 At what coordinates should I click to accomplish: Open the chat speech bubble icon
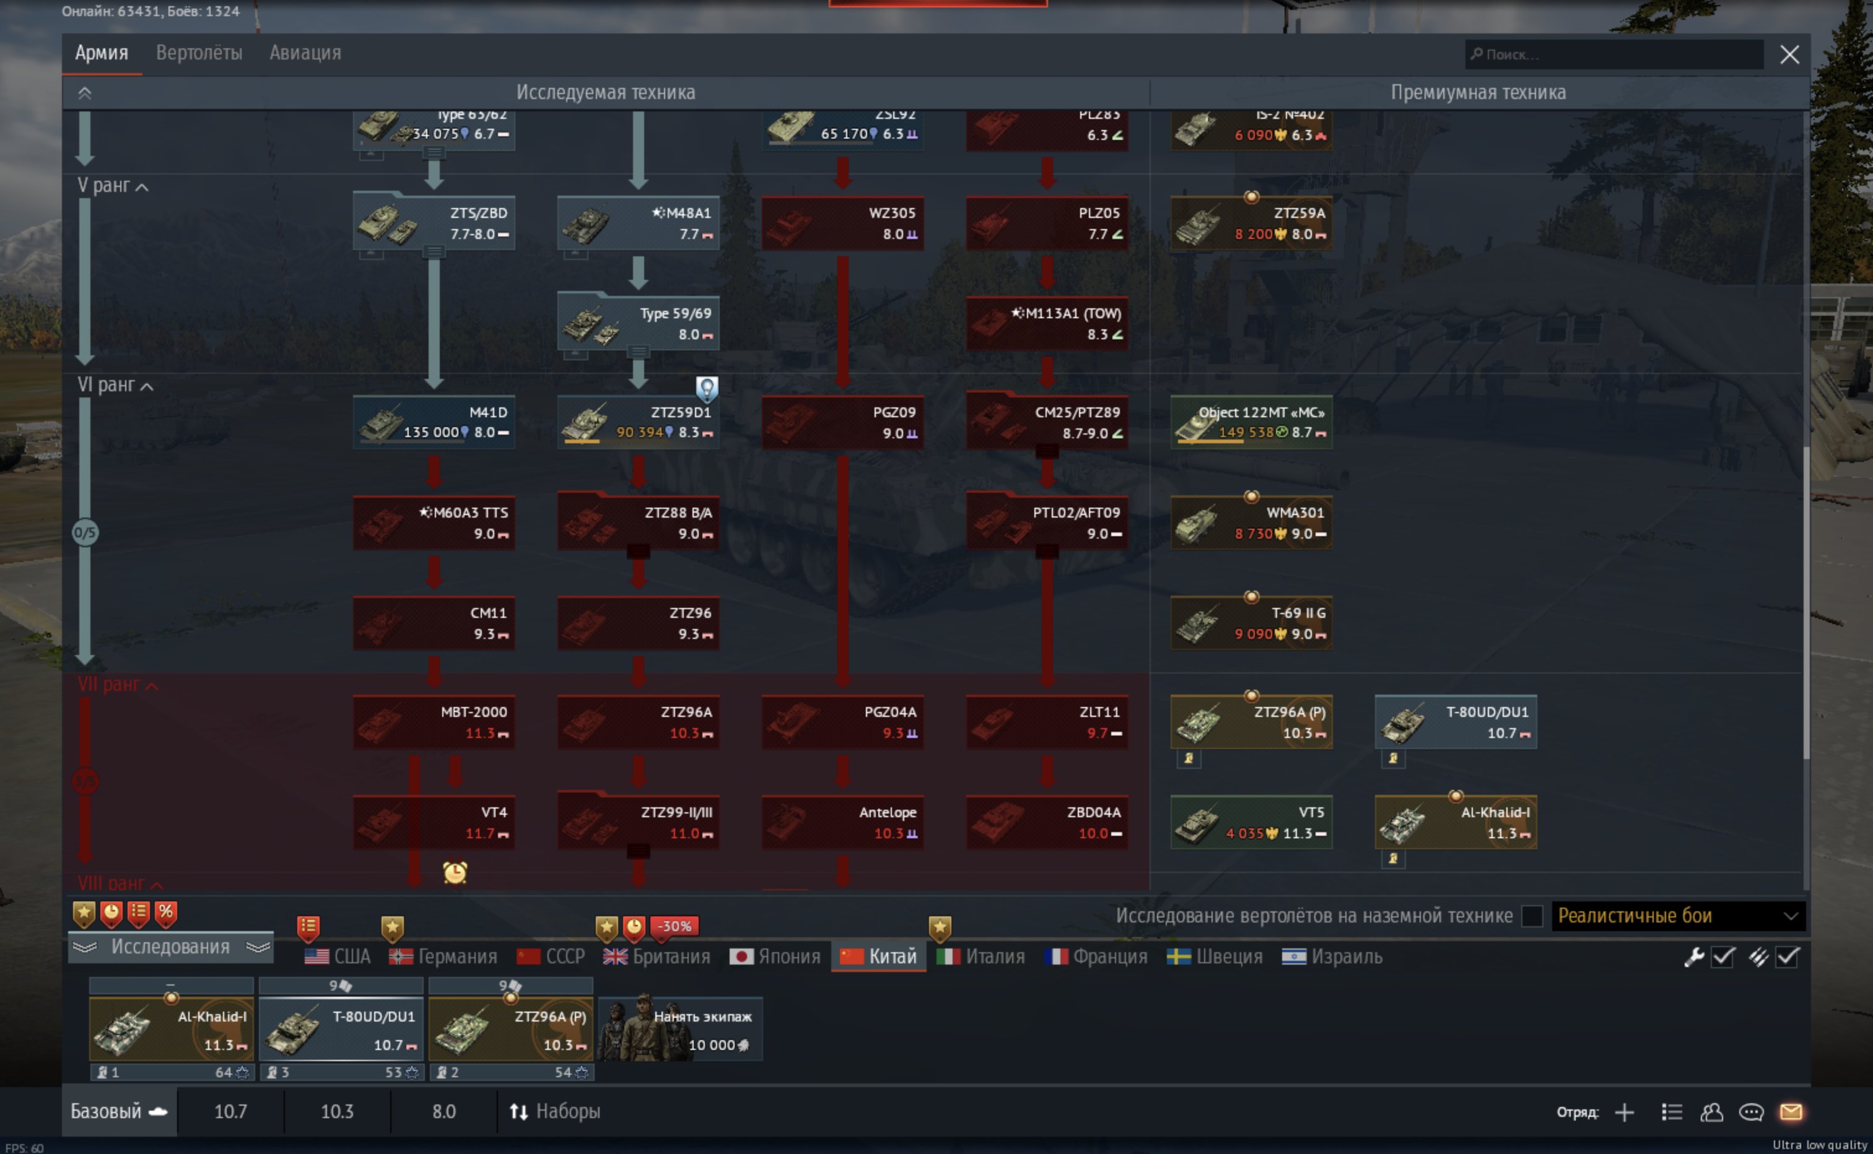1751,1112
